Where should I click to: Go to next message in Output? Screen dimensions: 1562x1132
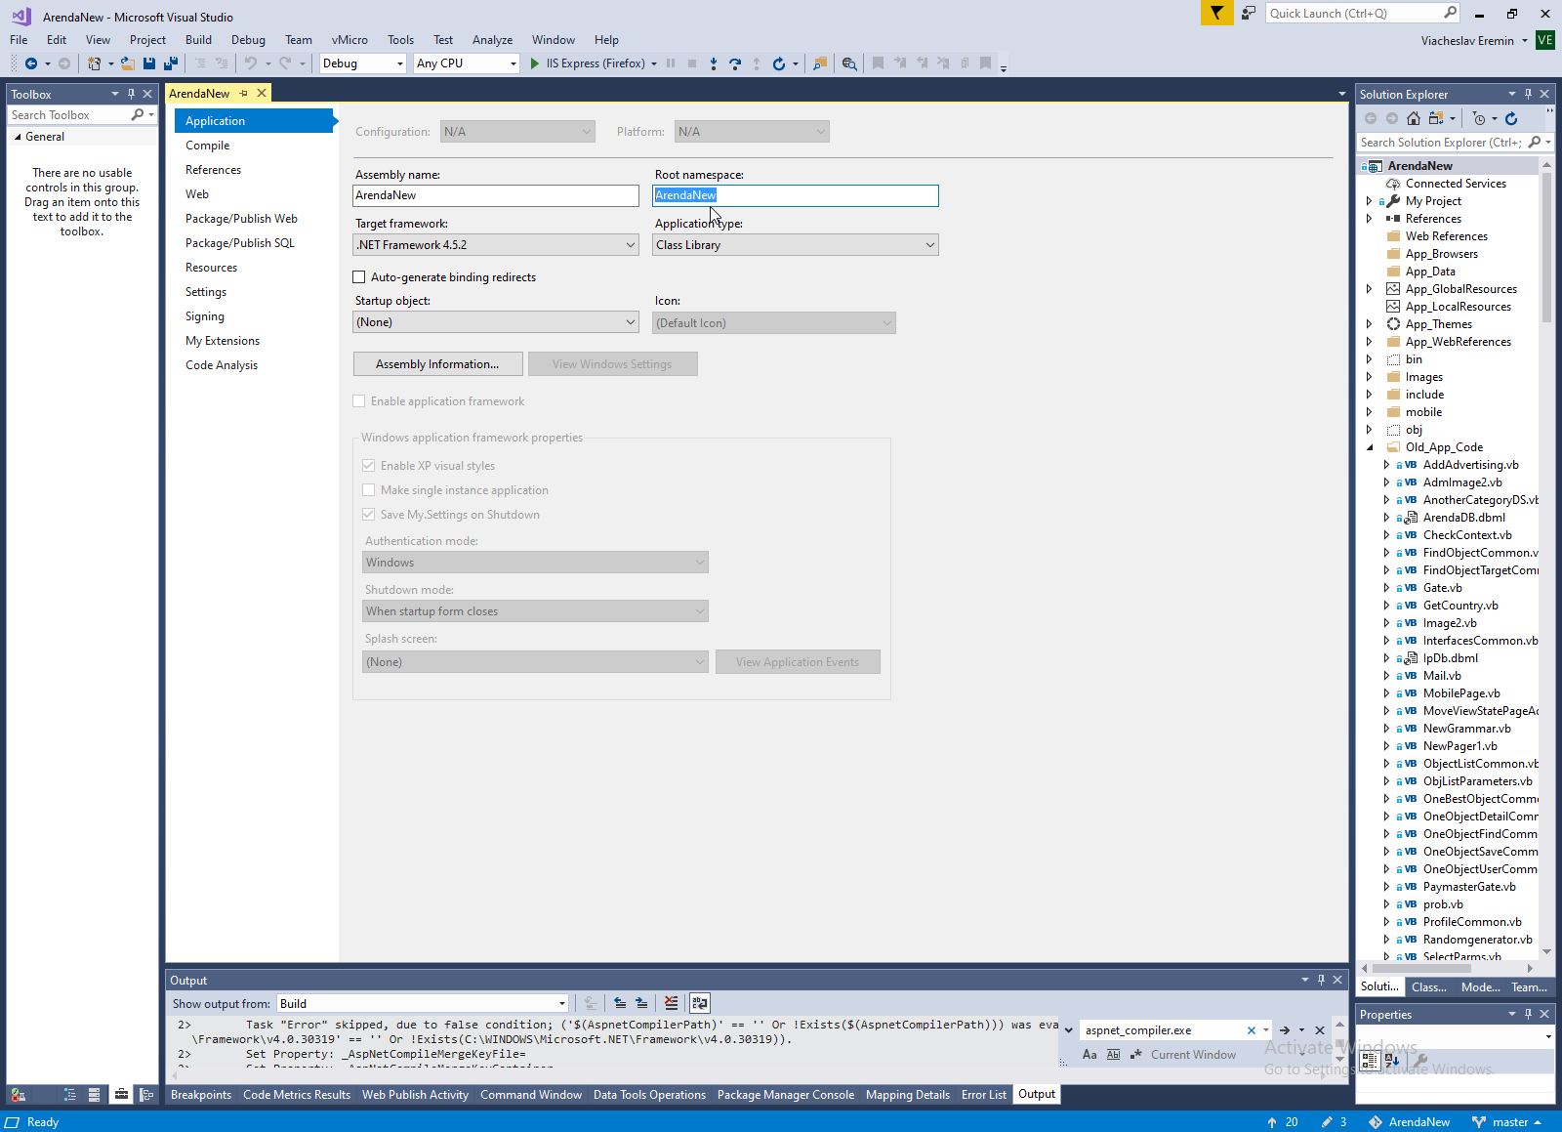coord(641,1003)
